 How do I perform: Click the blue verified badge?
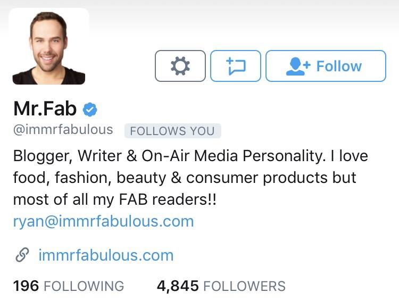[x=89, y=110]
